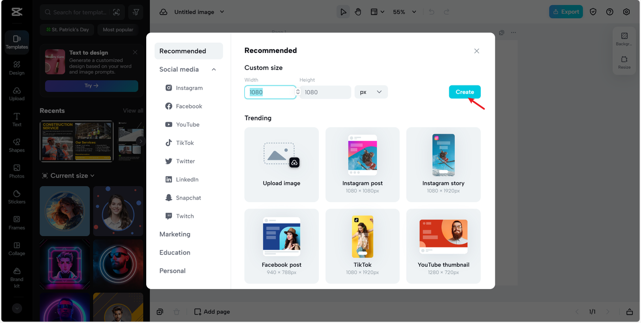Click the St. Patrick's Day tag
The width and height of the screenshot is (641, 323).
click(x=67, y=29)
